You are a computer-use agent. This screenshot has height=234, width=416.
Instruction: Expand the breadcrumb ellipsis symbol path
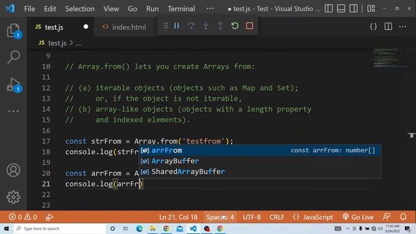coord(78,44)
